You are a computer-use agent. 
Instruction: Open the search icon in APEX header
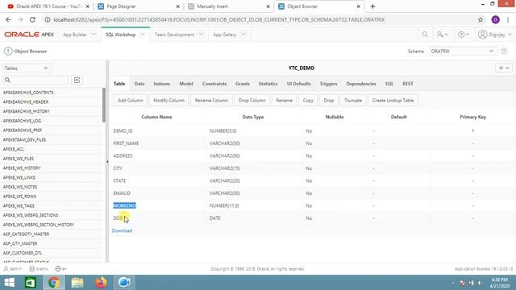pyautogui.click(x=425, y=35)
